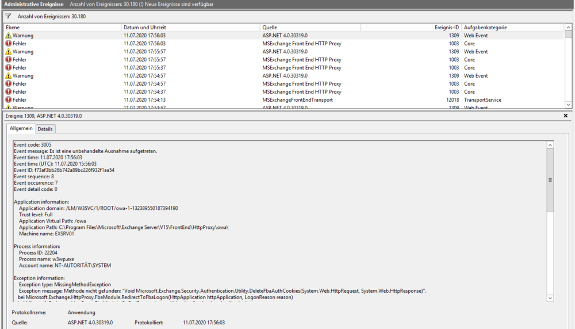Click the error icon of the MSExchangeFrontEndTransport event
This screenshot has height=329, width=575.
8,100
